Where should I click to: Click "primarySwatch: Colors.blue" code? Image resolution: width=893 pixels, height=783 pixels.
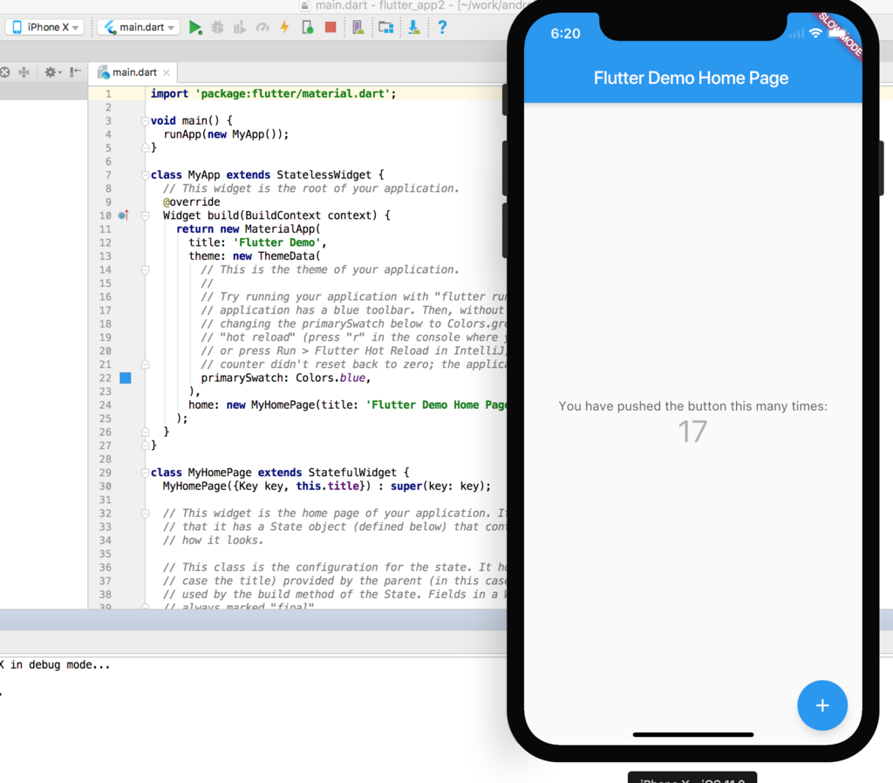tap(285, 378)
